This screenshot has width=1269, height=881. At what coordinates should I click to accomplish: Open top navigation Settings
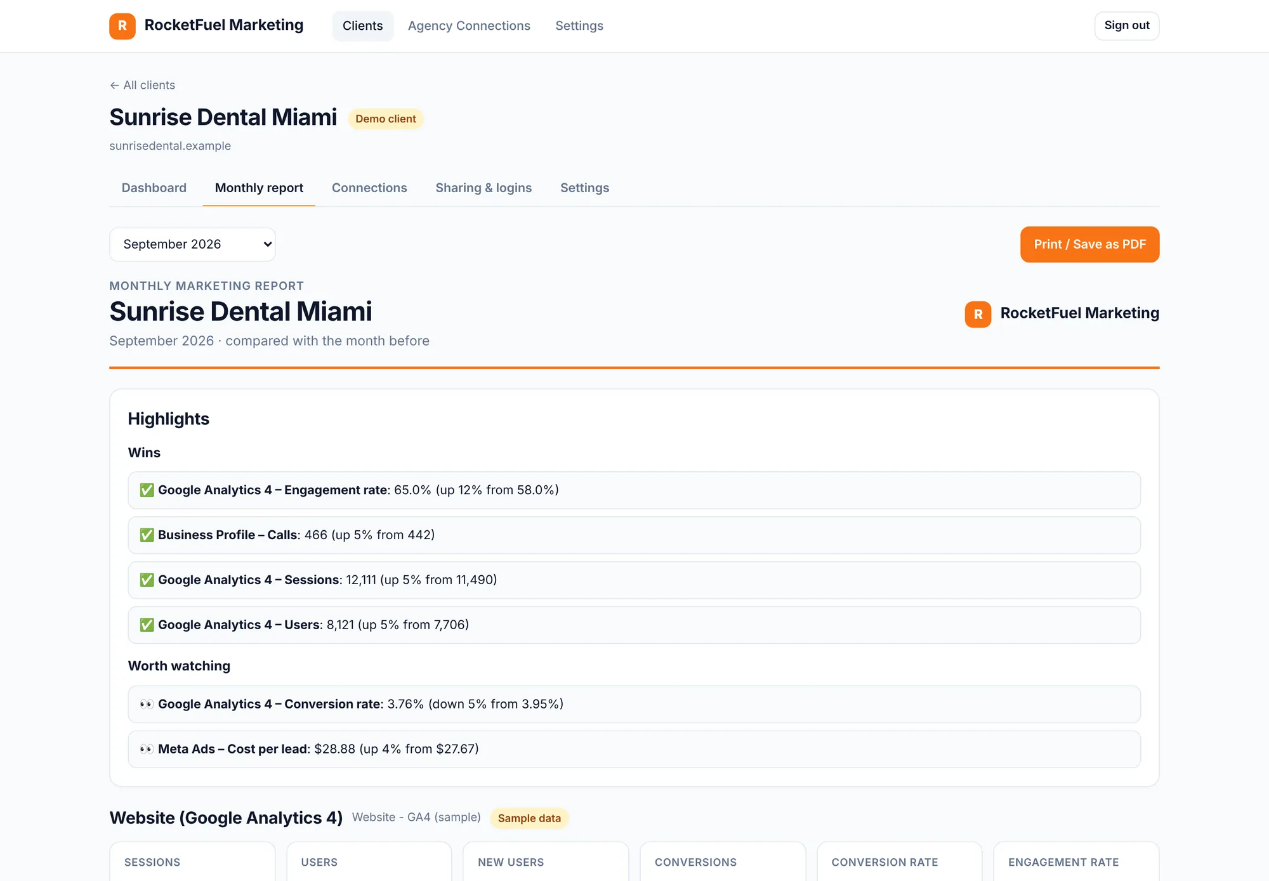(579, 26)
